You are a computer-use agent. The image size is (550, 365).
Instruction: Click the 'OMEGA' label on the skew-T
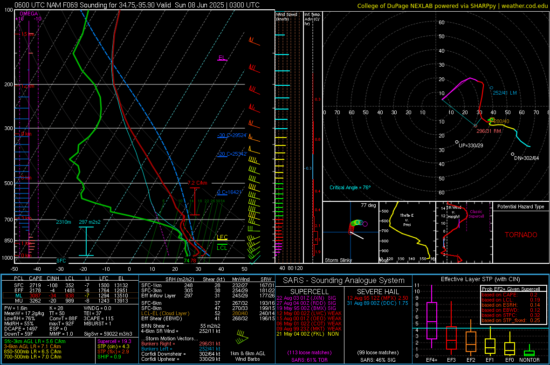29,14
